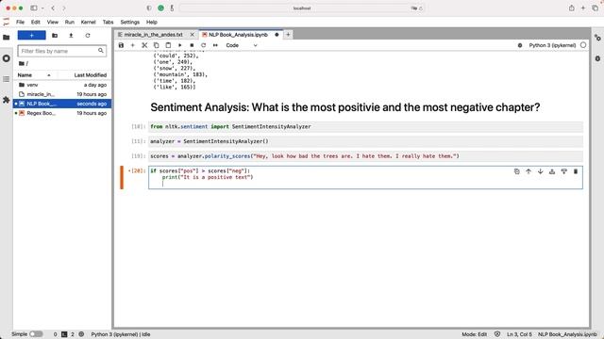Toggle Simple interface mode switch
The width and height of the screenshot is (604, 339).
36,334
